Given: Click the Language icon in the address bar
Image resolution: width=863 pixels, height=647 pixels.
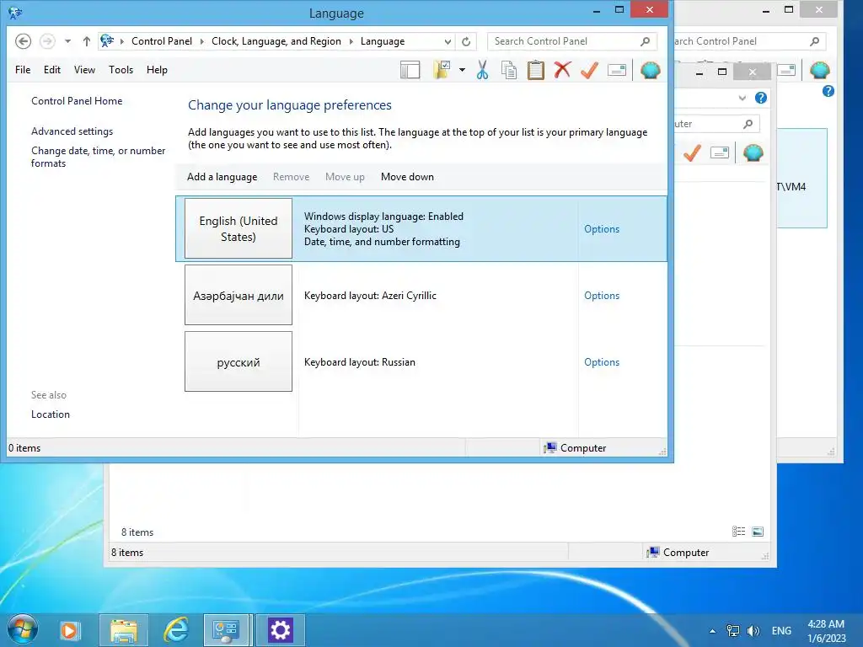Looking at the screenshot, I should coord(107,40).
